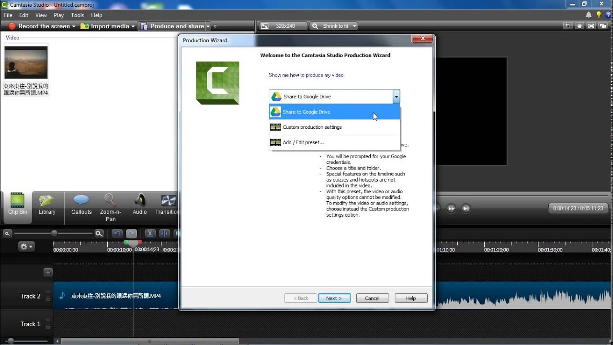This screenshot has height=345, width=613.
Task: Open Produce and share dropdown arrow
Action: coord(208,27)
